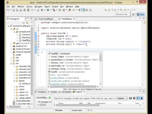Save the LogCat log to file
The image size is (152, 114).
coord(130,98)
